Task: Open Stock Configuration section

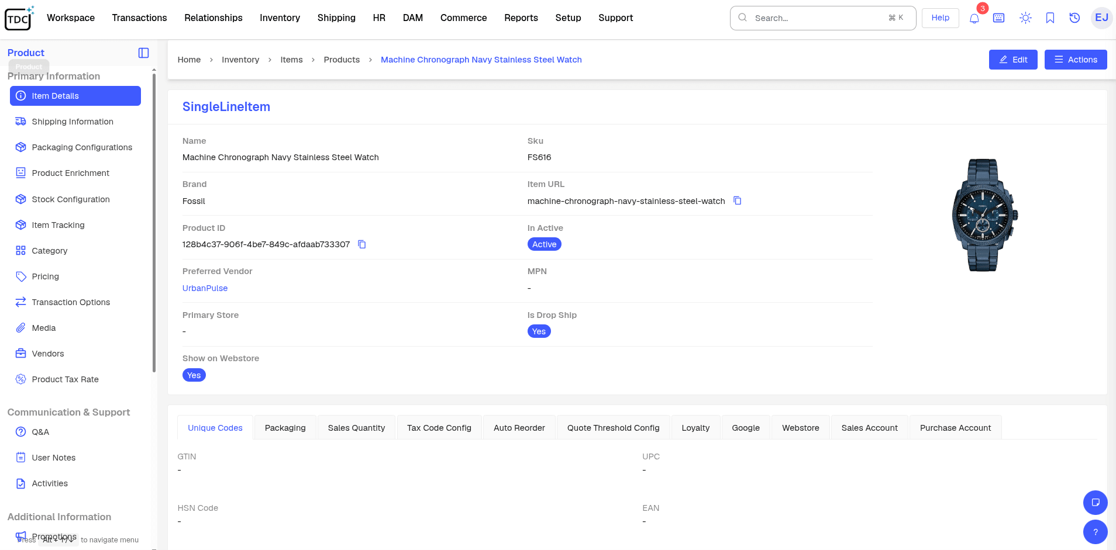Action: (75, 199)
